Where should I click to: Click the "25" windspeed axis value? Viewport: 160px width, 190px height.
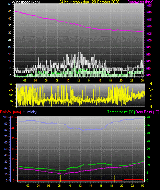coord(10,40)
